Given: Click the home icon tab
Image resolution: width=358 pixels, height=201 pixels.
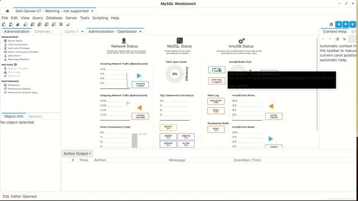Looking at the screenshot, I should coord(7,11).
